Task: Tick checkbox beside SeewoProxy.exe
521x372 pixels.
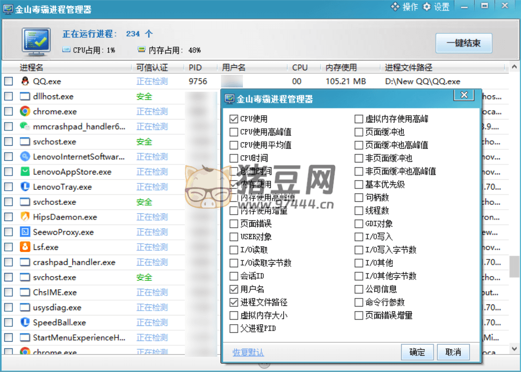Action: pos(8,232)
